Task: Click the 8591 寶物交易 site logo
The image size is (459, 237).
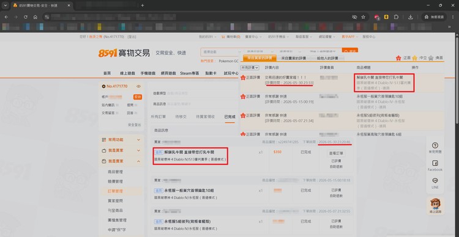Action: click(124, 53)
